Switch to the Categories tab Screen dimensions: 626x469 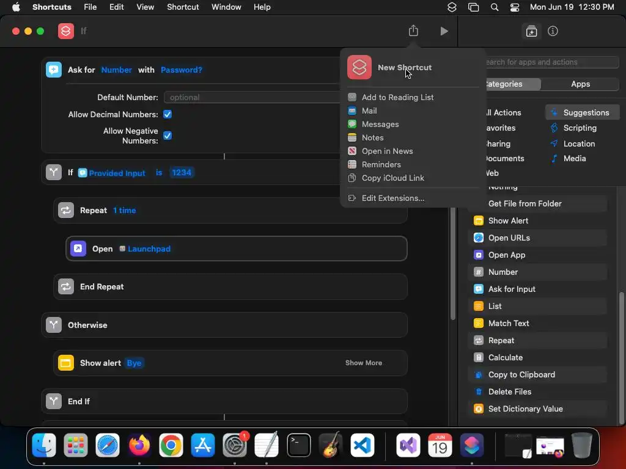[x=513, y=84]
